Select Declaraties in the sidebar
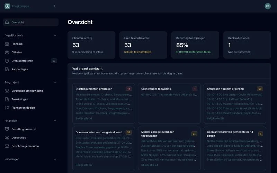The height and width of the screenshot is (173, 277). coord(31,138)
